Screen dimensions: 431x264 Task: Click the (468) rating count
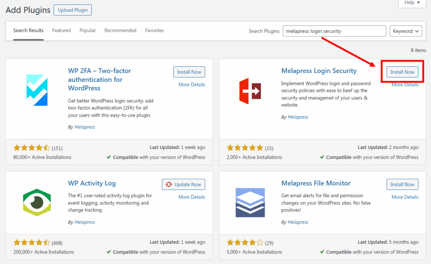pos(57,243)
